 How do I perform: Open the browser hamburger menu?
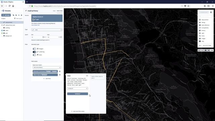pyautogui.click(x=213, y=6)
